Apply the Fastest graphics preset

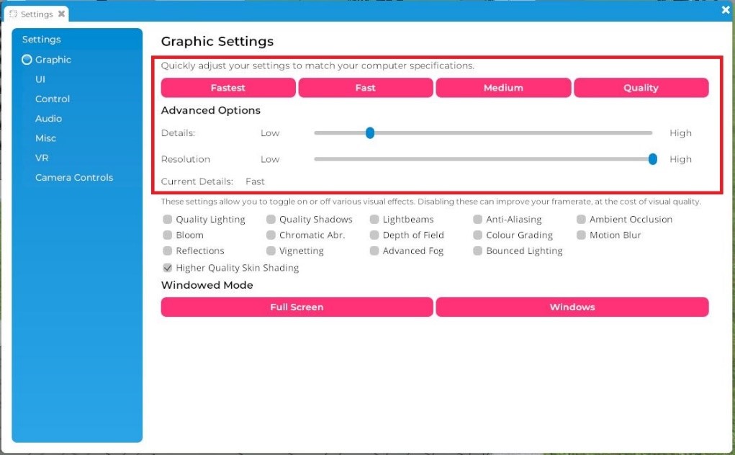click(228, 88)
